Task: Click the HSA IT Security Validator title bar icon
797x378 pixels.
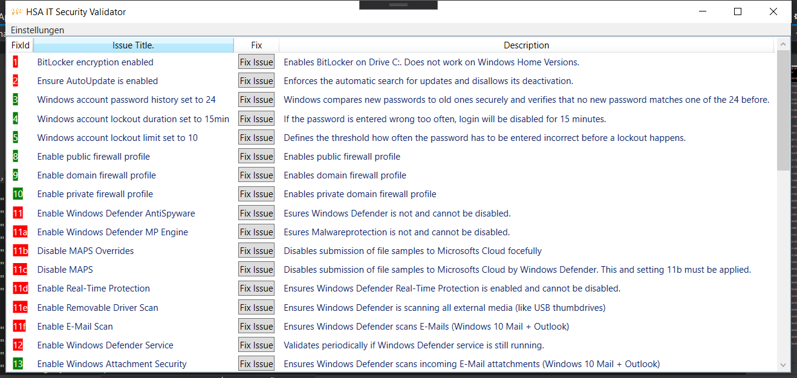Action: coord(16,11)
